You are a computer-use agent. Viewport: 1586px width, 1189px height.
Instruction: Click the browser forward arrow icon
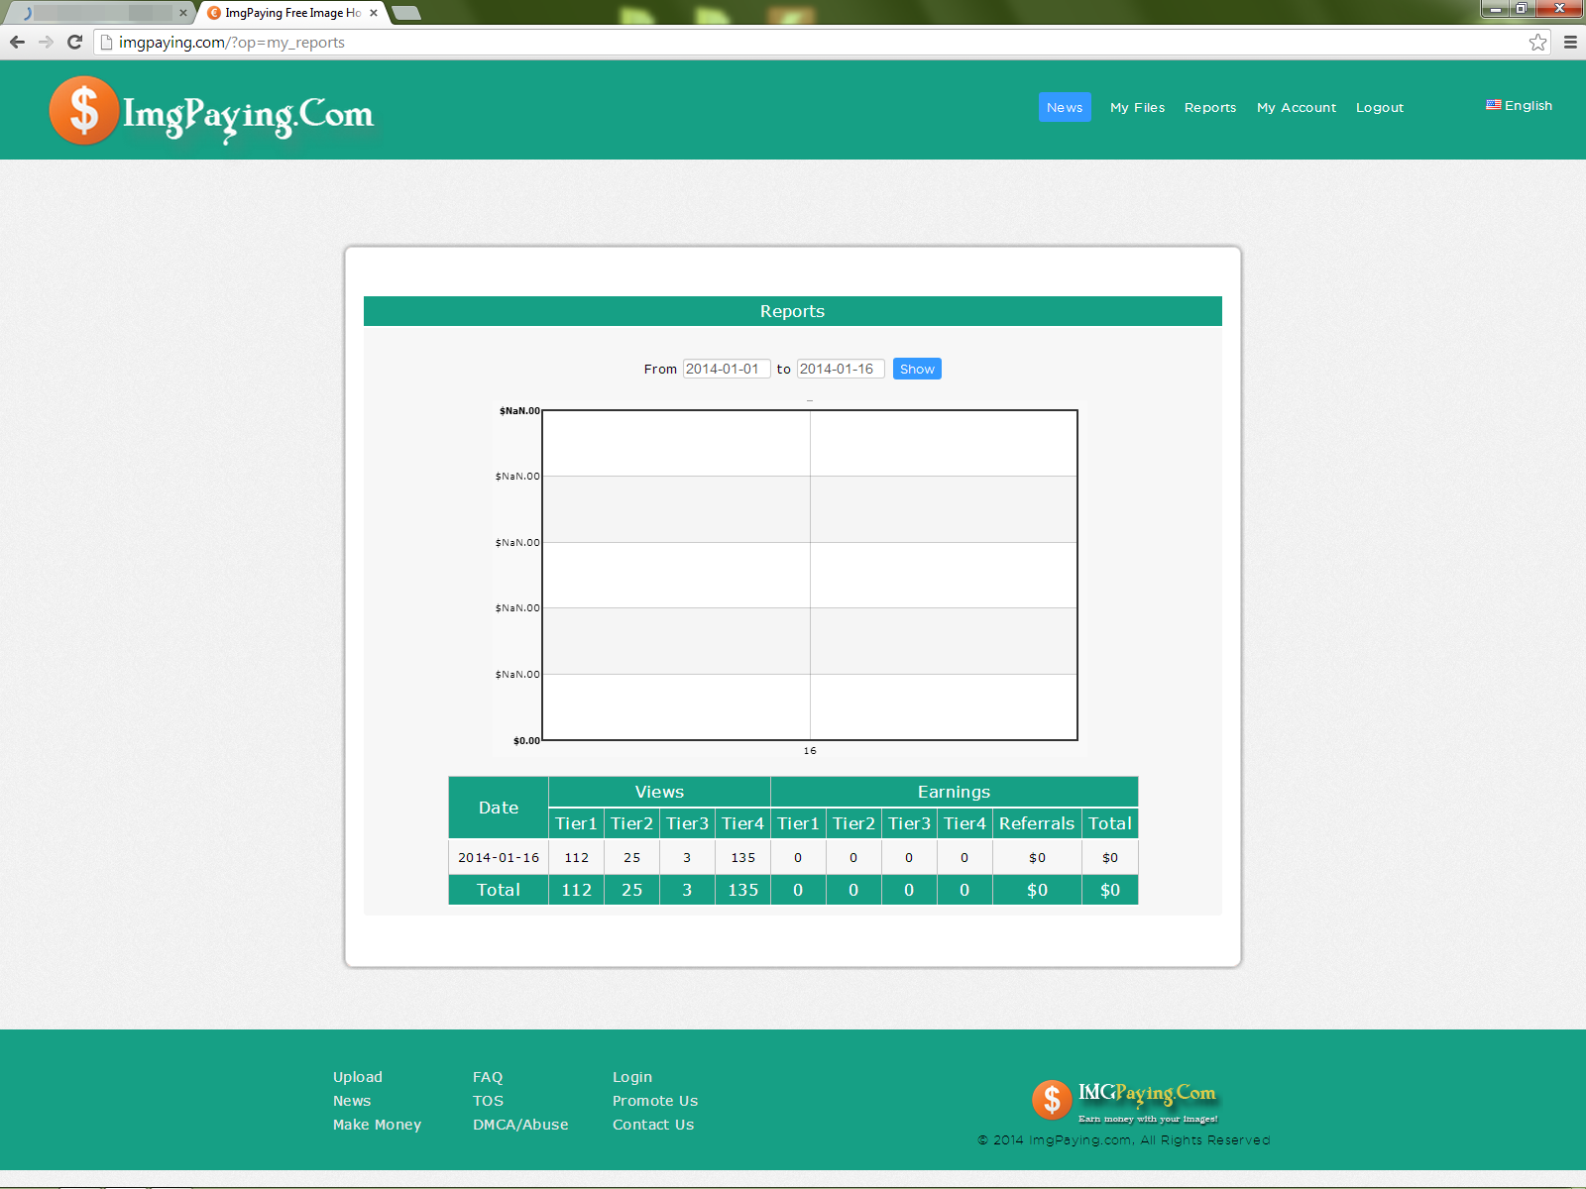click(46, 42)
